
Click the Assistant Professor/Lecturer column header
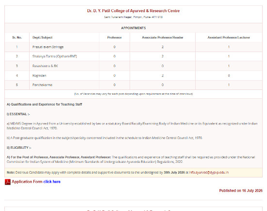[x=229, y=37]
